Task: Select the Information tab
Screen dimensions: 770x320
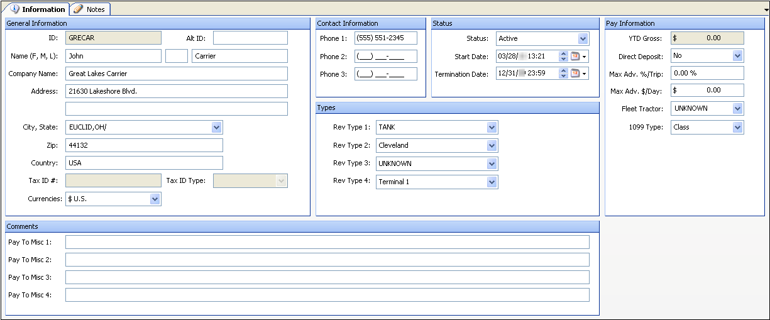Action: [x=38, y=9]
